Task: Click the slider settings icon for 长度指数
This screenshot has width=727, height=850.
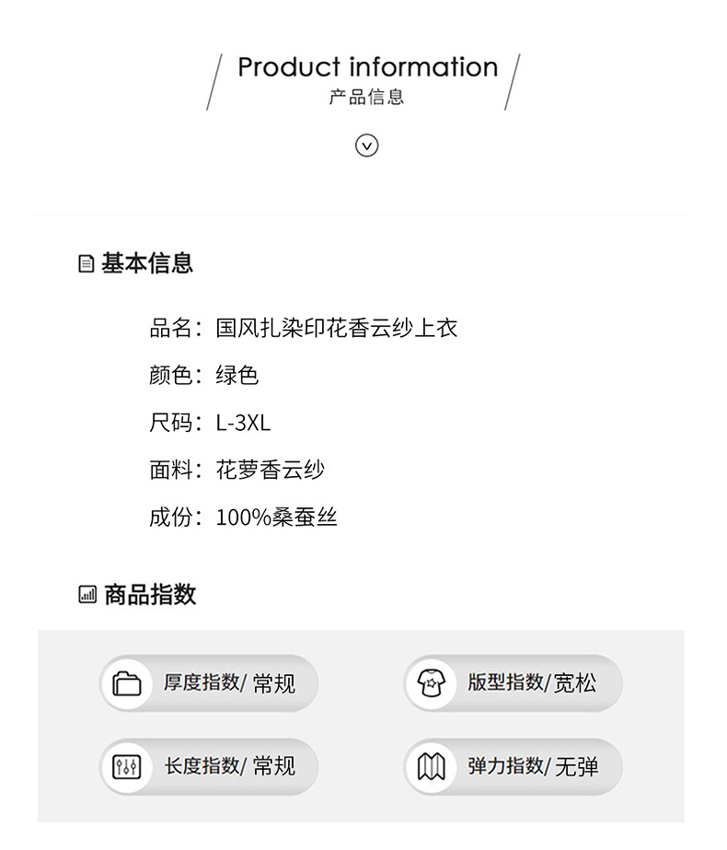Action: (126, 766)
